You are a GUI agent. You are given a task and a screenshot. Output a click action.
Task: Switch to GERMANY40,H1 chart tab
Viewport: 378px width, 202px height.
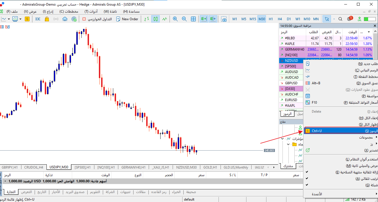pyautogui.click(x=134, y=167)
